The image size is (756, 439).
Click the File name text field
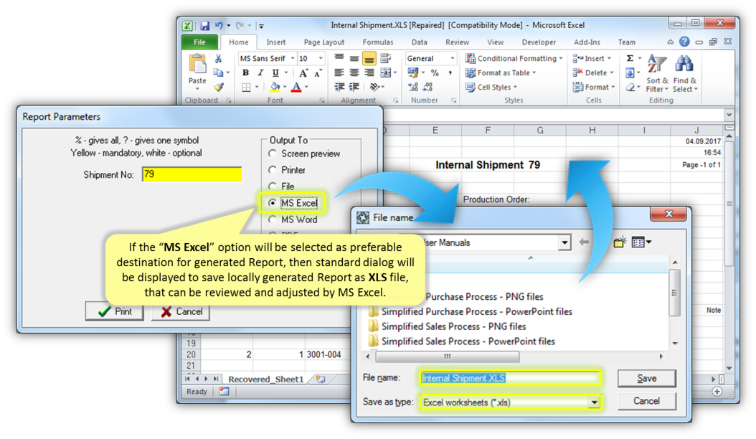click(x=511, y=378)
